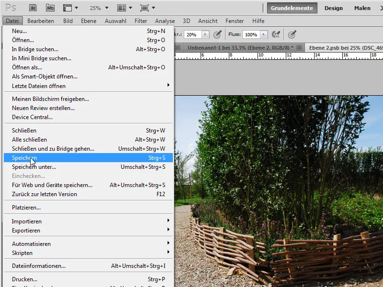Open the Deckkraft slider arrow

(x=205, y=34)
